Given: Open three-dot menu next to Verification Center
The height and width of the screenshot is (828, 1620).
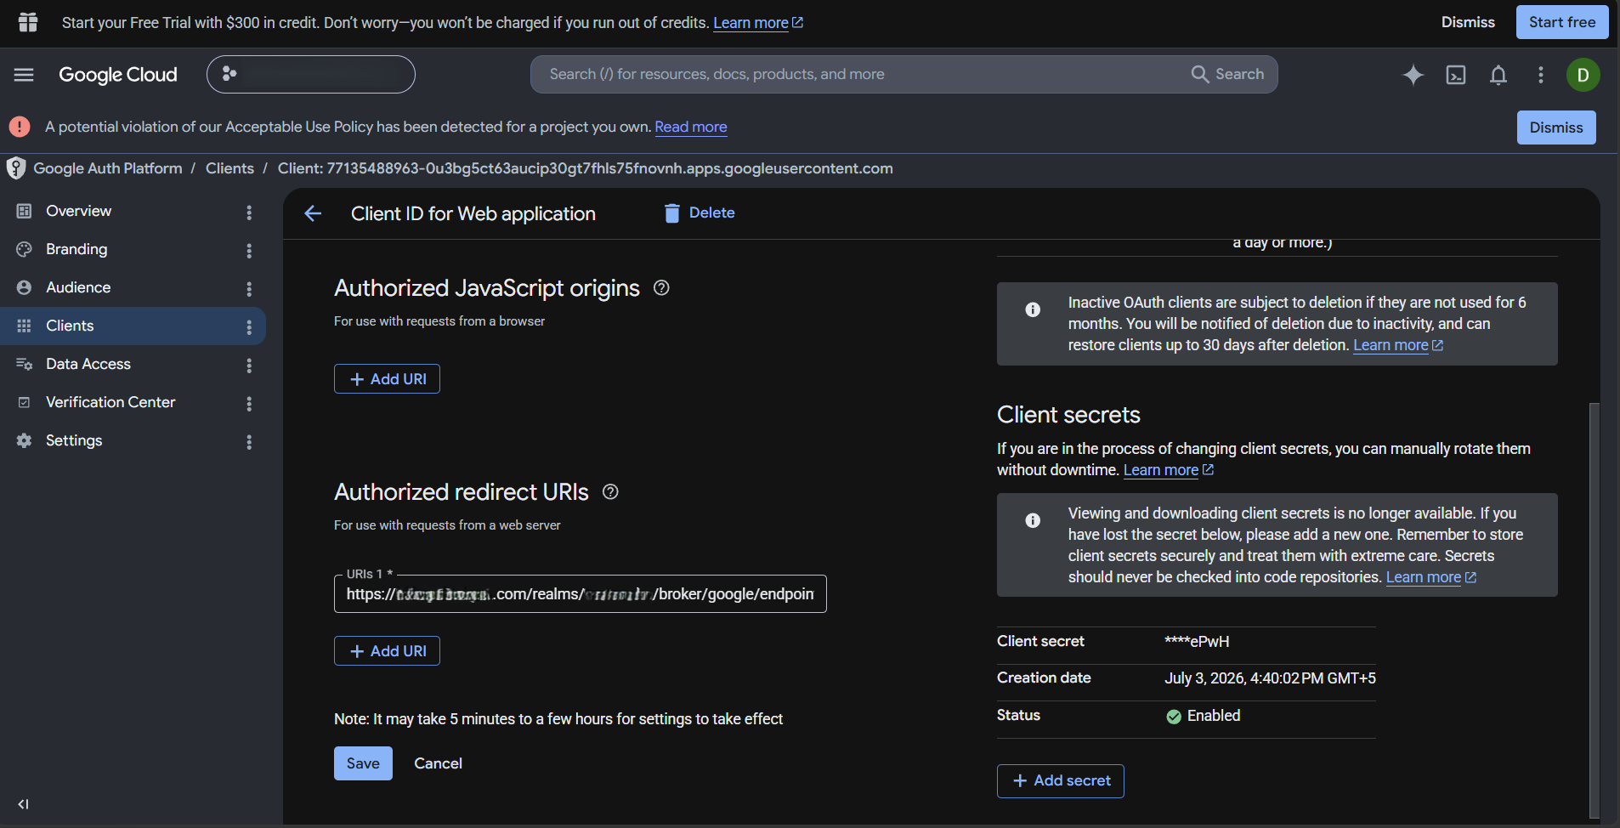Looking at the screenshot, I should (249, 404).
